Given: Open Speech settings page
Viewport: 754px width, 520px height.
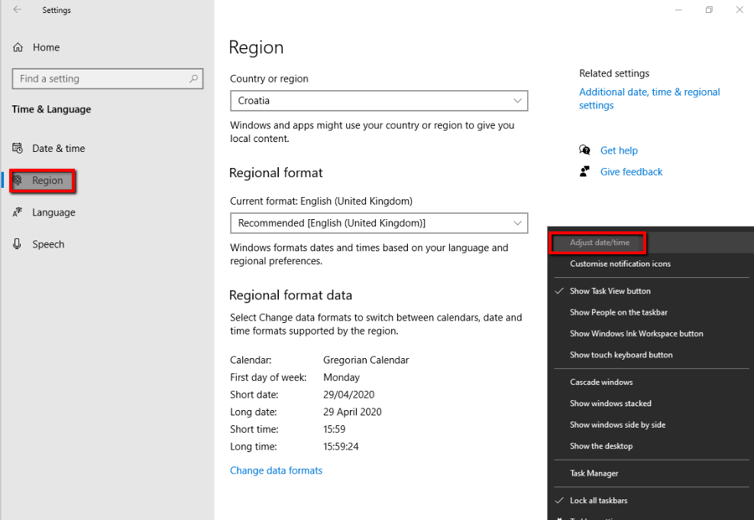Looking at the screenshot, I should 48,244.
